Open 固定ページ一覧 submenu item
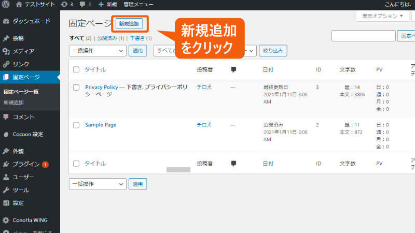The width and height of the screenshot is (415, 233). (21, 92)
